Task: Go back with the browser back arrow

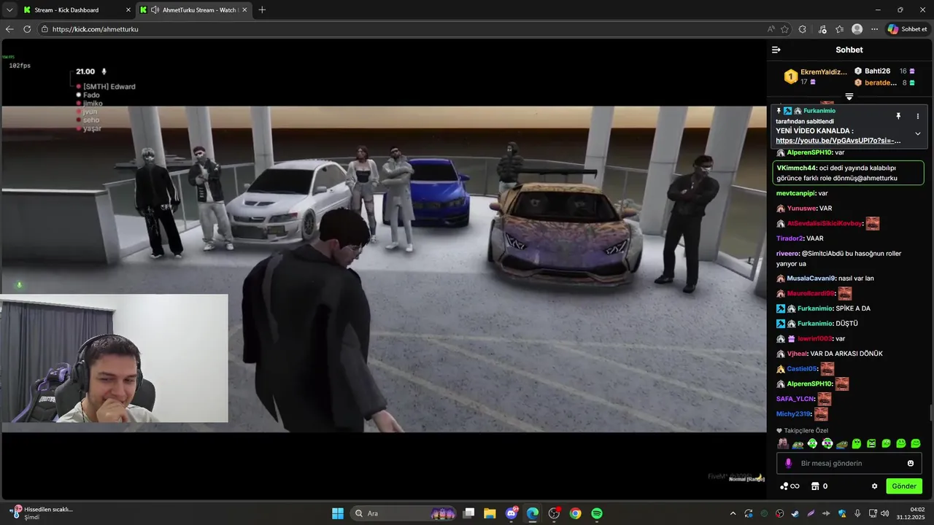Action: coord(9,29)
